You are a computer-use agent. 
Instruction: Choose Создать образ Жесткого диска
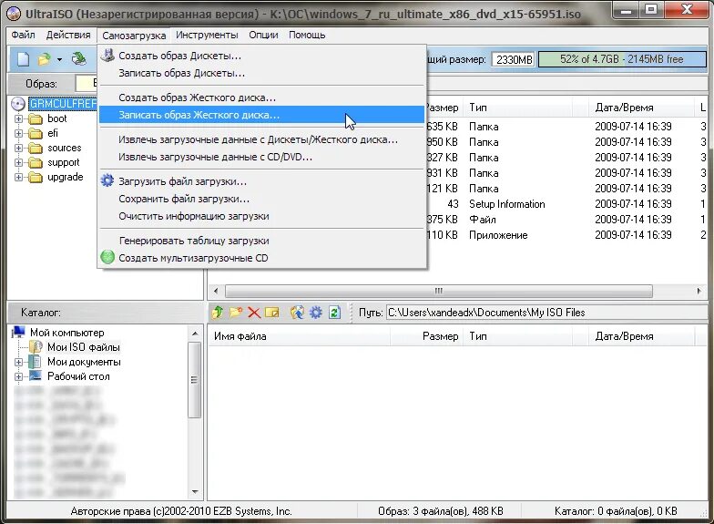pyautogui.click(x=262, y=98)
